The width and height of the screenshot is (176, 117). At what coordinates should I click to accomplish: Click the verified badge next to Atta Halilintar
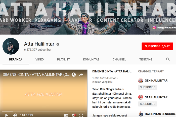[58, 44]
